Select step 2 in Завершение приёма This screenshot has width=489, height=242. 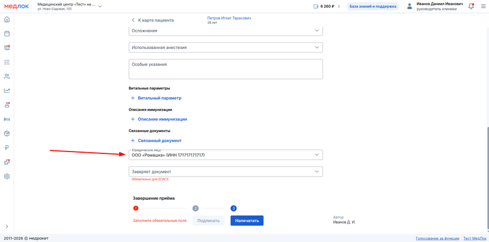click(x=196, y=208)
